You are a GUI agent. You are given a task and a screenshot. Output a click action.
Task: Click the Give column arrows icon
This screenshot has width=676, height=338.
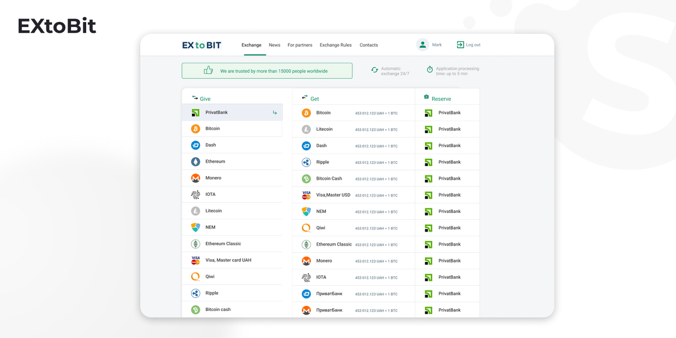point(195,97)
